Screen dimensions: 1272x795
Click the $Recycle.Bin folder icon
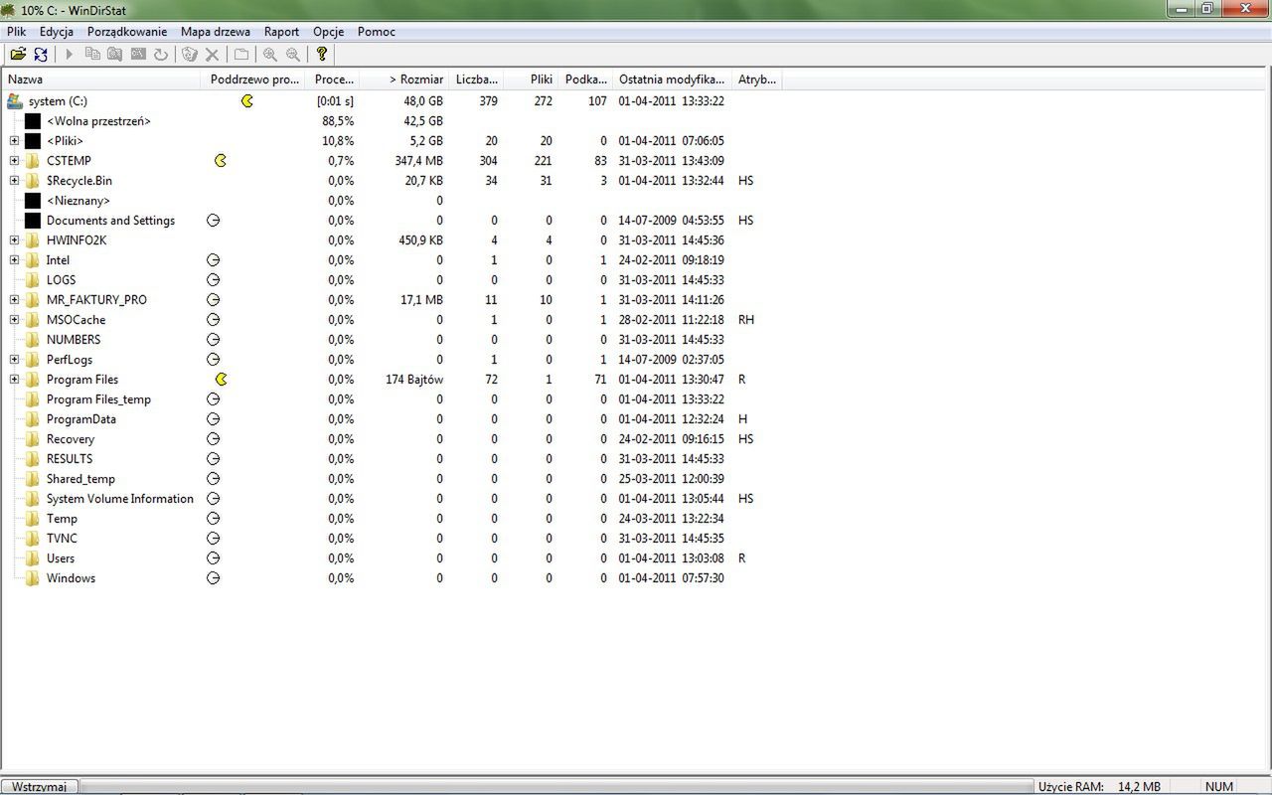coord(33,180)
